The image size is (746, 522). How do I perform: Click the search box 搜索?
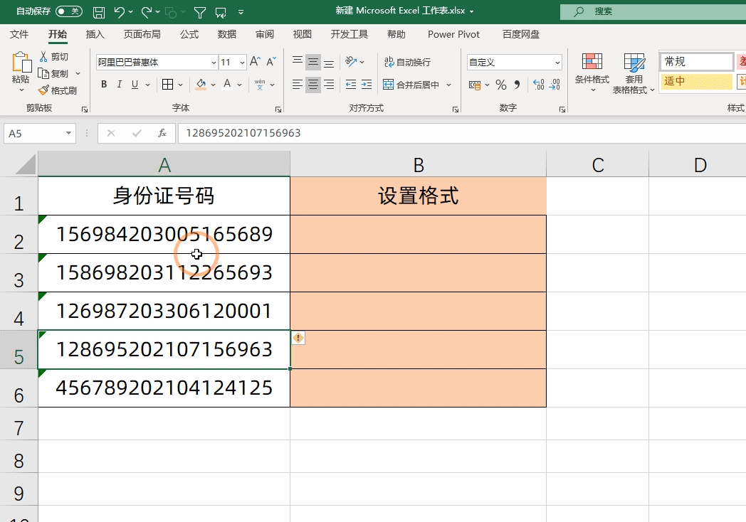(653, 11)
